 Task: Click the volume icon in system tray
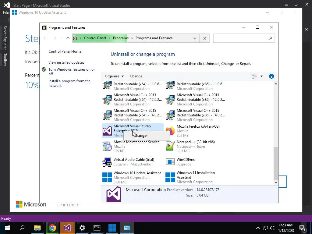pyautogui.click(x=273, y=228)
